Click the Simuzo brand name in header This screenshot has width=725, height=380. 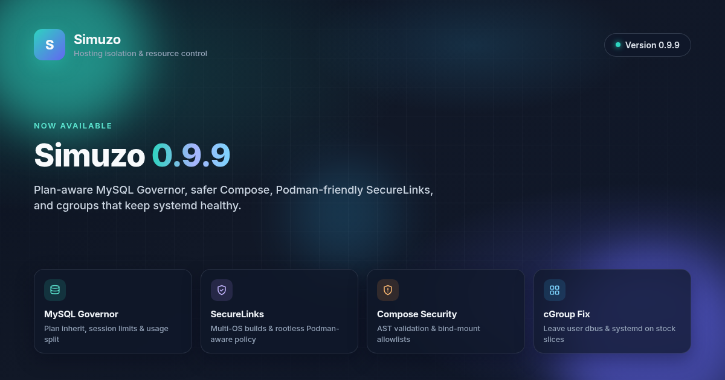[x=97, y=39]
